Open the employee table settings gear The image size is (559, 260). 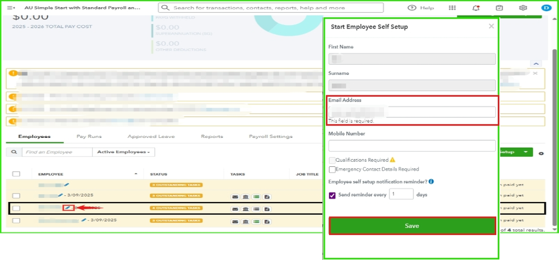coord(541,153)
